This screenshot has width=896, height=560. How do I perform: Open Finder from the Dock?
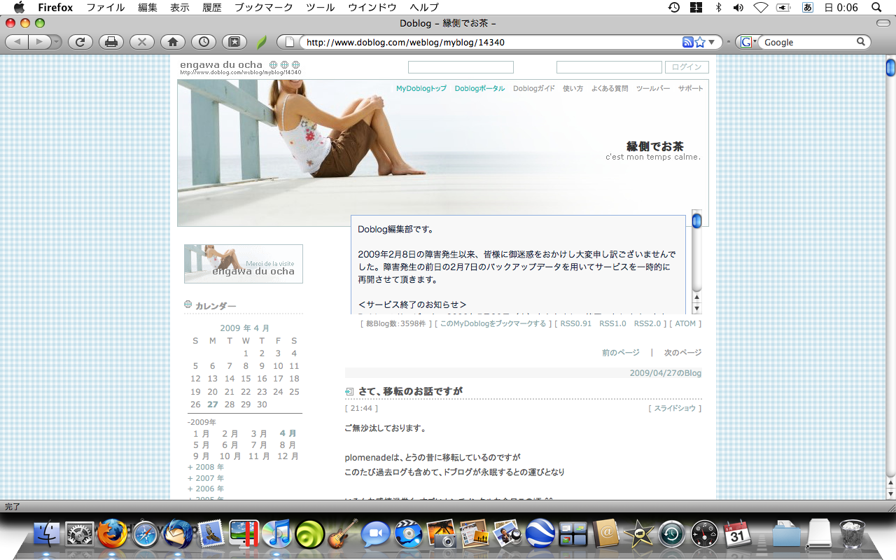(48, 534)
